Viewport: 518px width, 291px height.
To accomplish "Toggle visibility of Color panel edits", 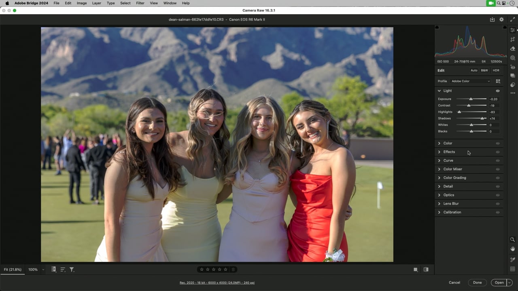I will pos(498,143).
